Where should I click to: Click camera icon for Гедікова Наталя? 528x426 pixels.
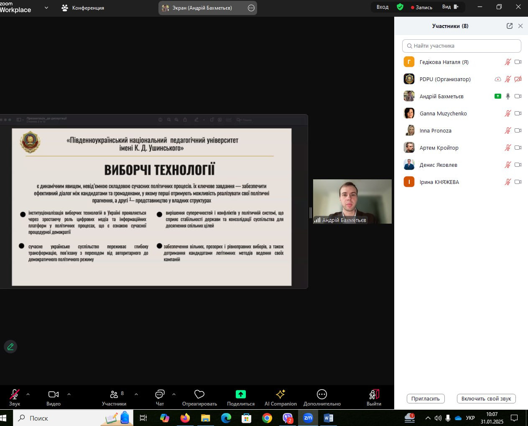tap(518, 62)
